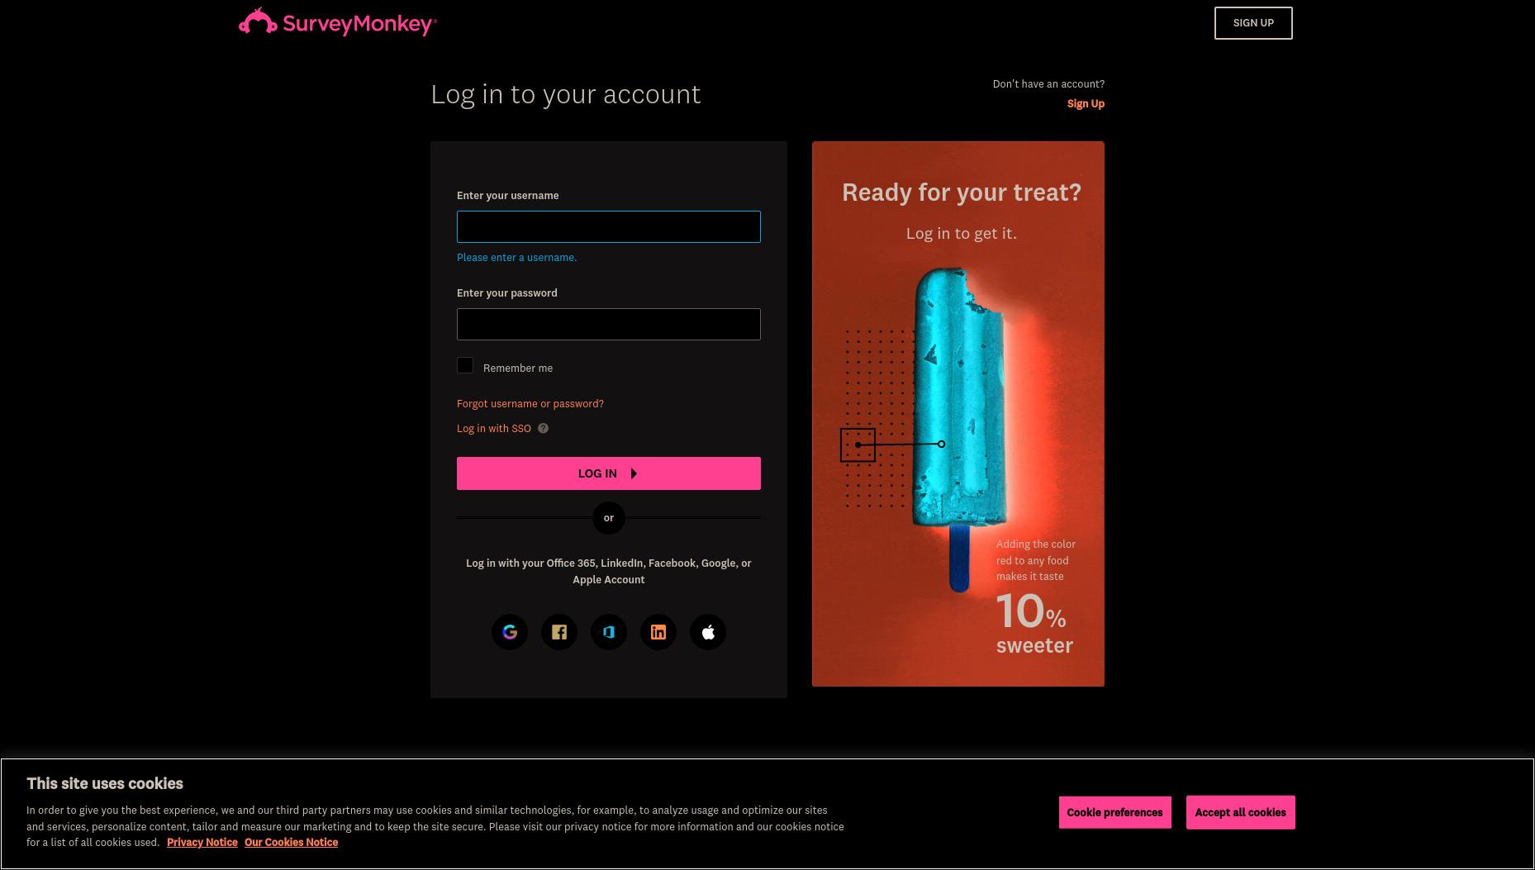Click the Office 365 login icon
This screenshot has width=1535, height=870.
point(609,632)
